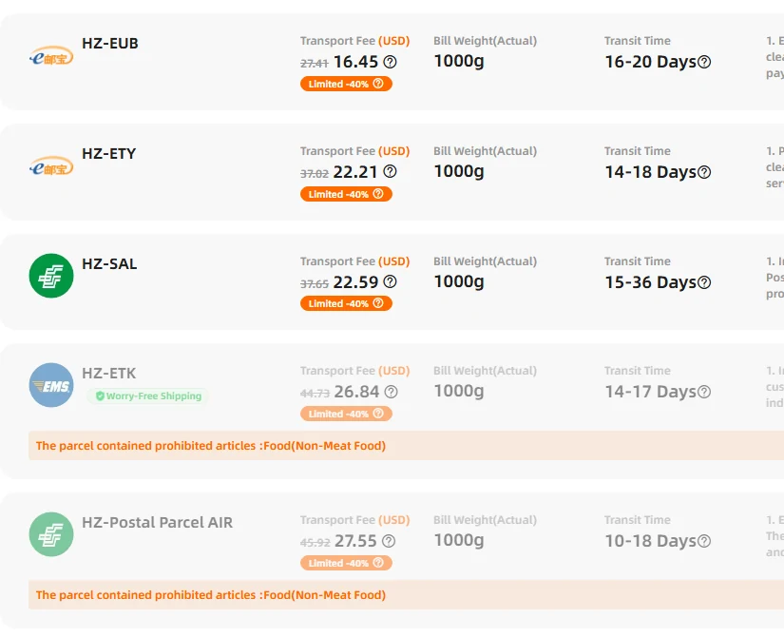Click the Transport Fee (USD) label for HZ-ETY
Image resolution: width=784 pixels, height=637 pixels.
tap(355, 151)
